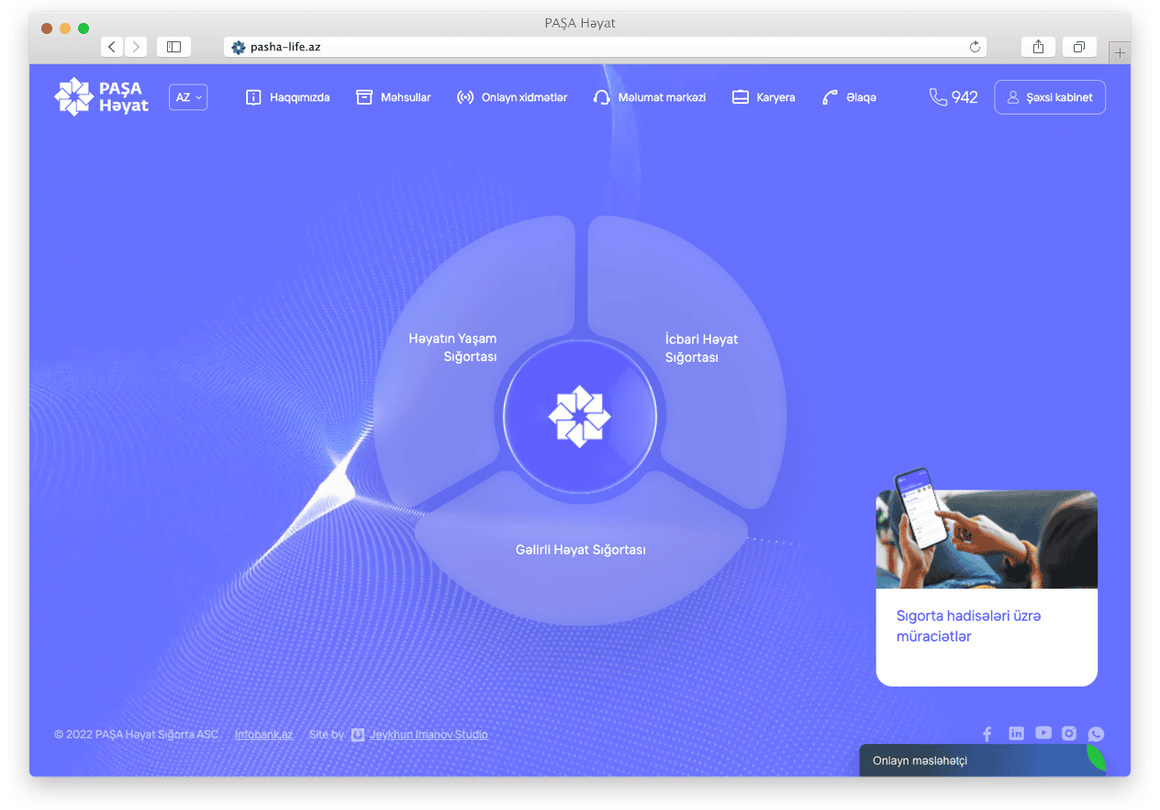Click the © 2022 PAŞA Həyat Sığorta ASC text
The image size is (1160, 810).
coord(137,735)
